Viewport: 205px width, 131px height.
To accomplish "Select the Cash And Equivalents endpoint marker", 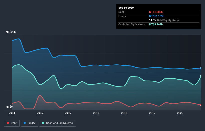I will pos(201,76).
